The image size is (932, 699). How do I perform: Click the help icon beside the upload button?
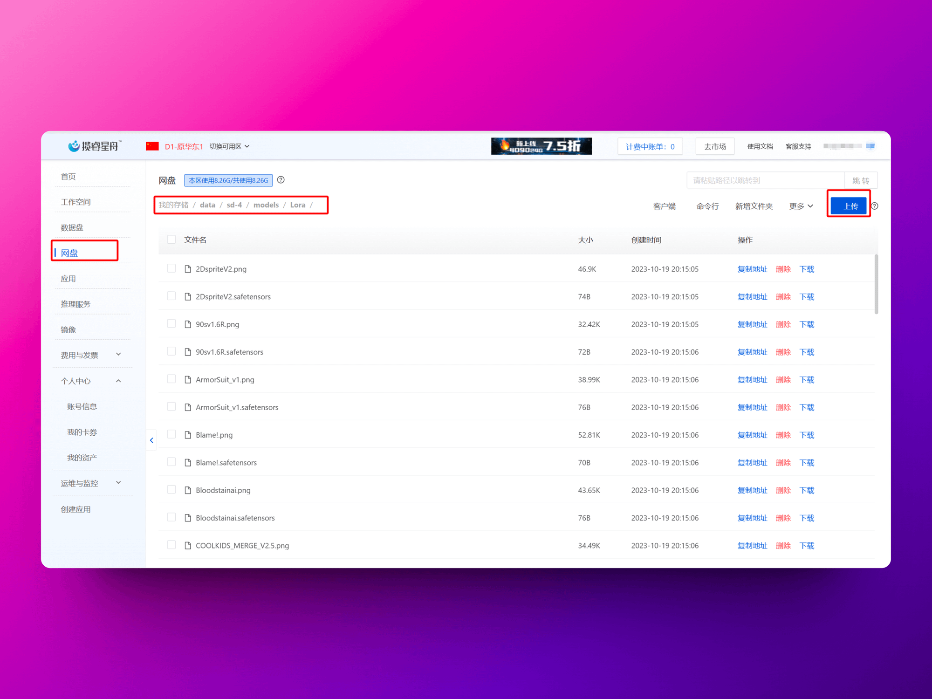[875, 206]
